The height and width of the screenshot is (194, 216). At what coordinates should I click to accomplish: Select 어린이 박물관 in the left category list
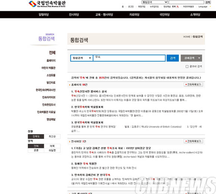pyautogui.click(x=48, y=68)
